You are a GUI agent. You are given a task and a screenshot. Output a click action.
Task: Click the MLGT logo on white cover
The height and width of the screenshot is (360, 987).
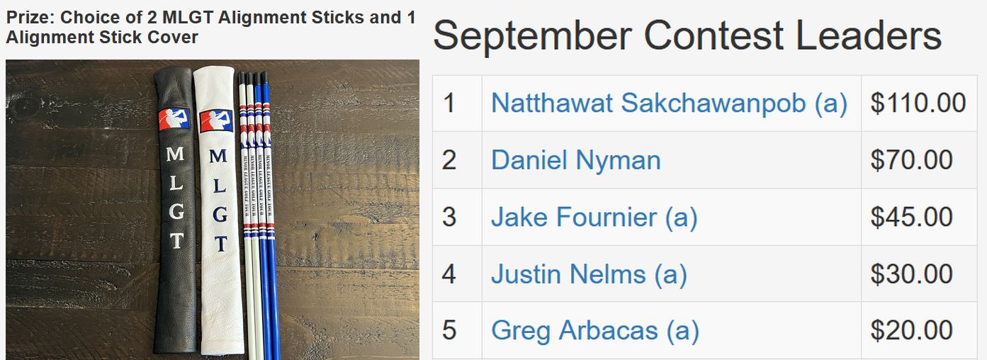tap(215, 120)
